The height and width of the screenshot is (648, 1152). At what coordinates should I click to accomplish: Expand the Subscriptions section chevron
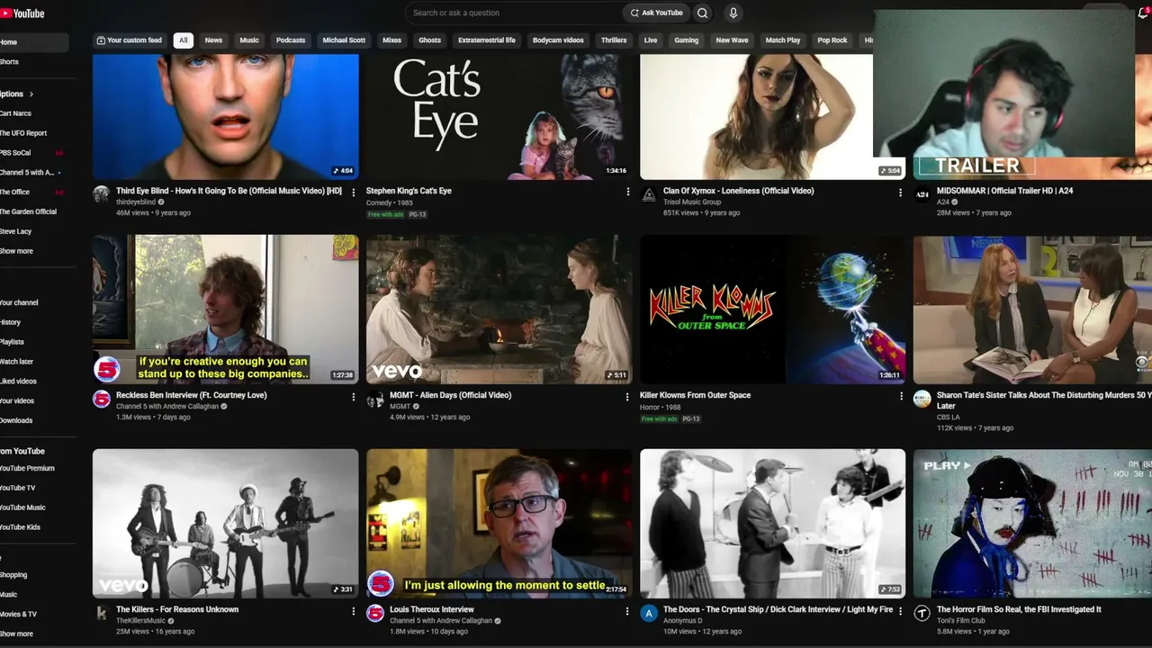point(31,94)
